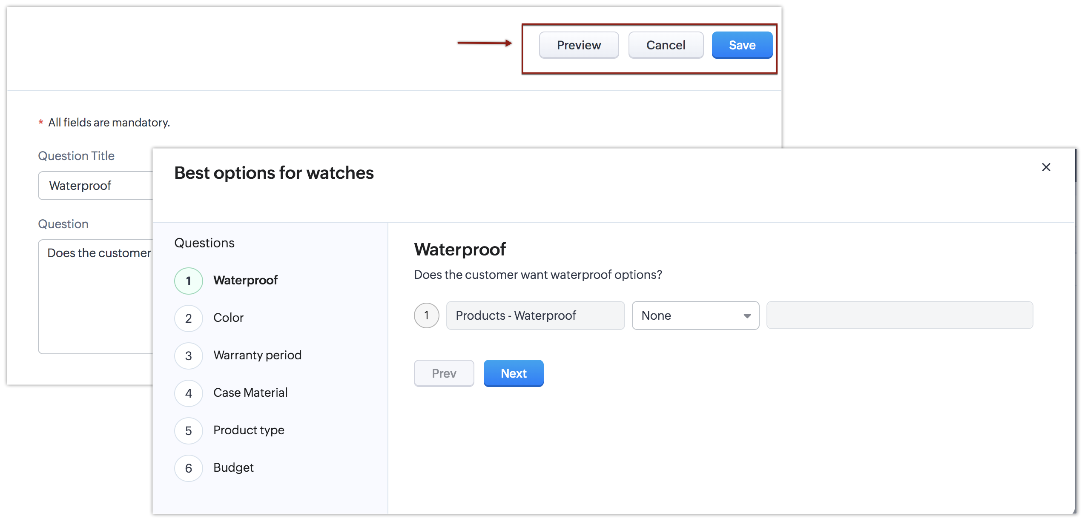Select step 5 circle for Product type
This screenshot has height=519, width=1082.
(188, 431)
